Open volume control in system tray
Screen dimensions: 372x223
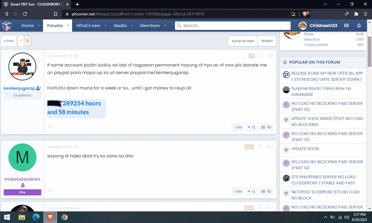tap(346, 217)
